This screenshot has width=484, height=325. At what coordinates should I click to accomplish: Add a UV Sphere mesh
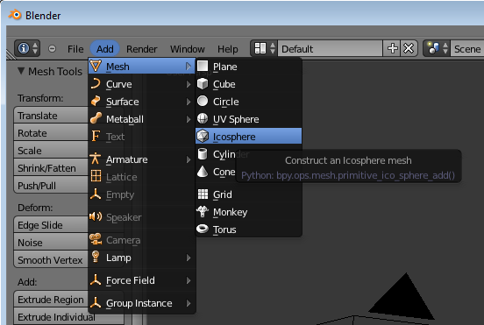[x=248, y=119]
